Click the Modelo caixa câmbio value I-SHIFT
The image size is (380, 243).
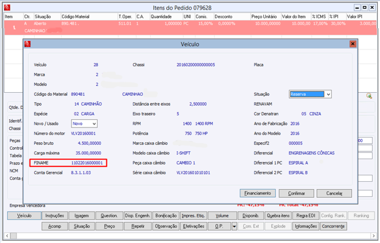point(183,153)
